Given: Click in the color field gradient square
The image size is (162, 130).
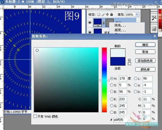Looking at the screenshot, I should tap(66, 80).
